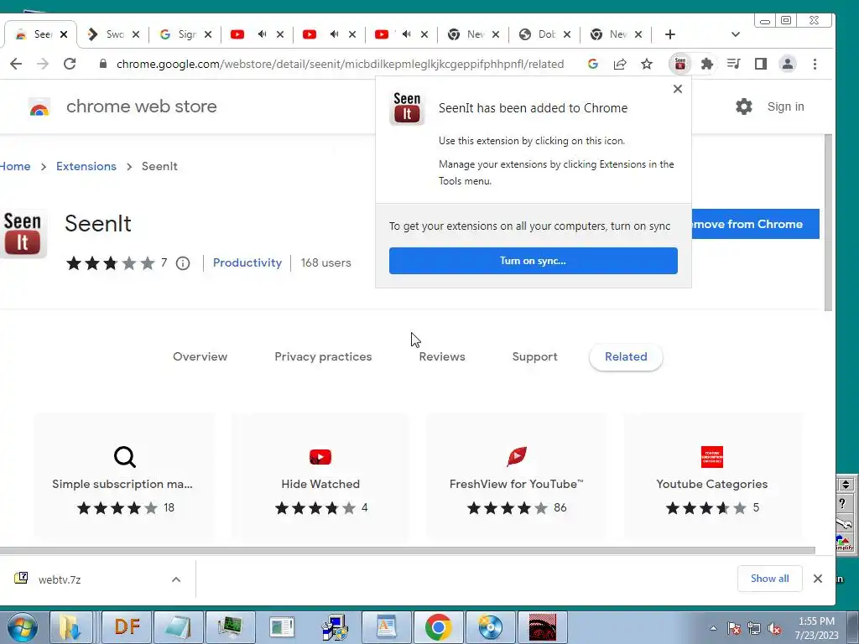Open Chrome from the taskbar
Image resolution: width=859 pixels, height=644 pixels.
click(x=438, y=627)
